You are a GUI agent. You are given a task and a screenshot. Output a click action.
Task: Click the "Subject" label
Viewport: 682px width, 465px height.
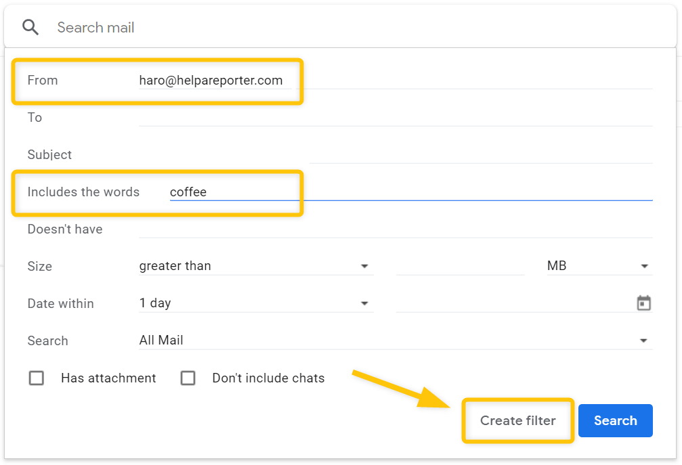pos(49,155)
